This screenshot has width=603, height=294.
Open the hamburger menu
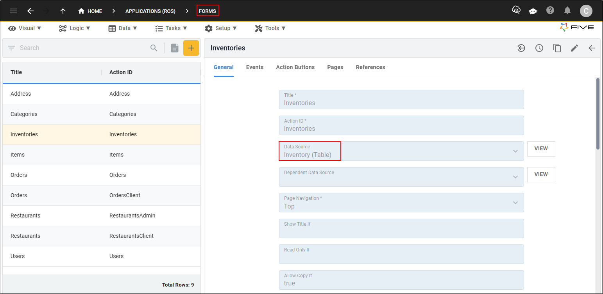click(13, 11)
